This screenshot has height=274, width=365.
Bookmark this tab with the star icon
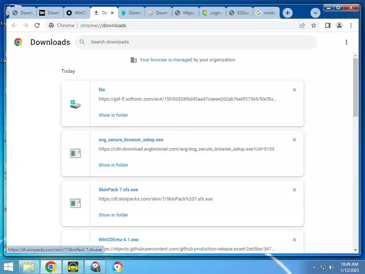click(314, 25)
